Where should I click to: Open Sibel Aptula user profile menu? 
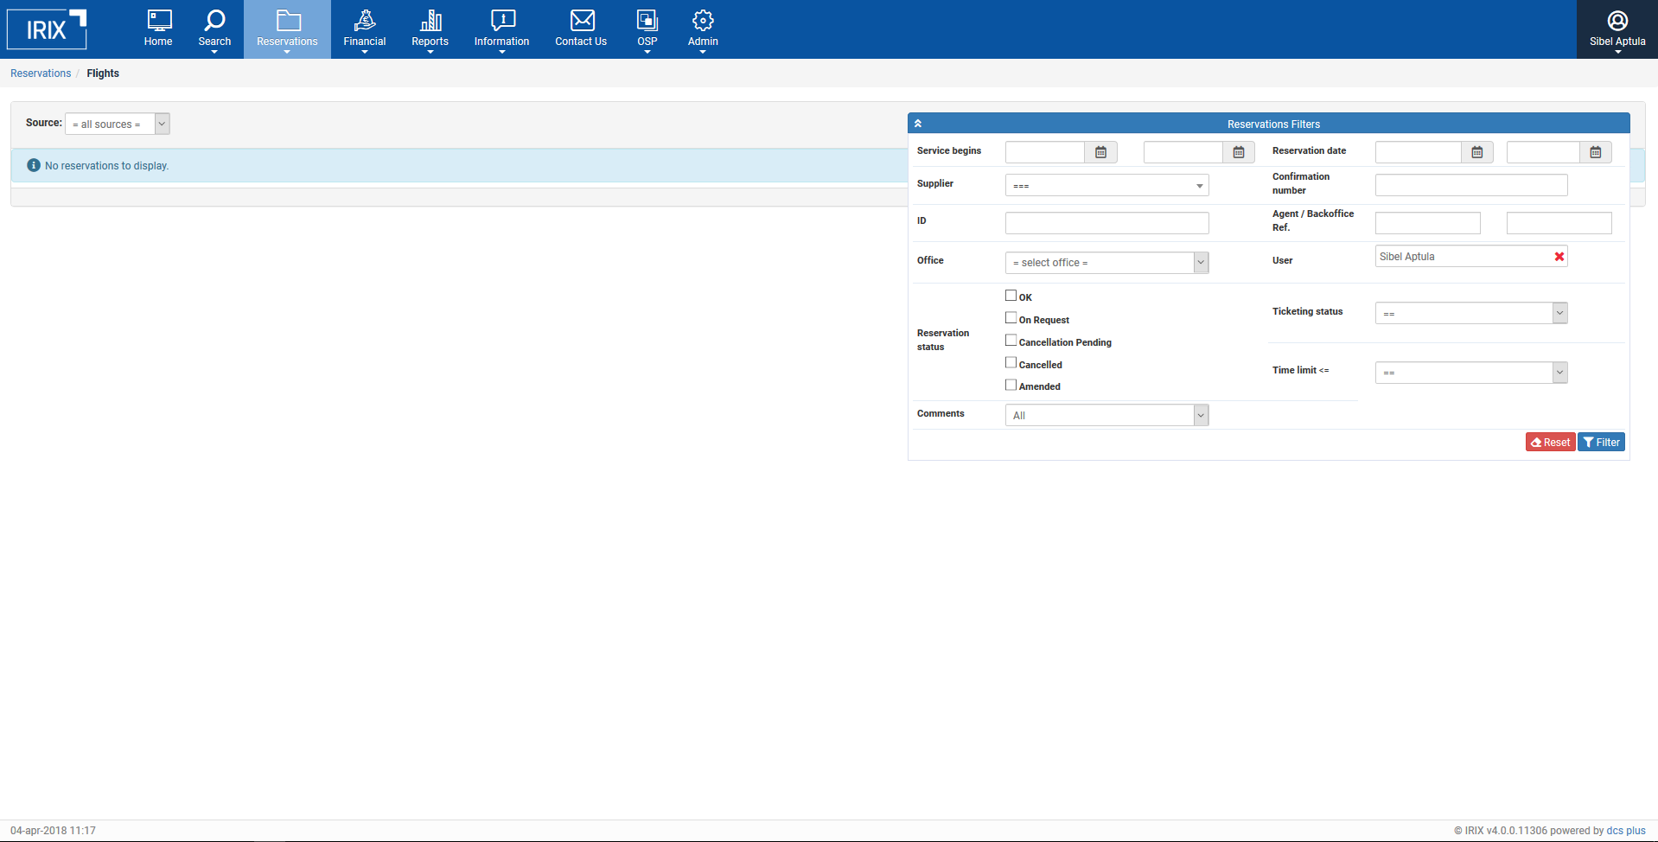coord(1617,29)
